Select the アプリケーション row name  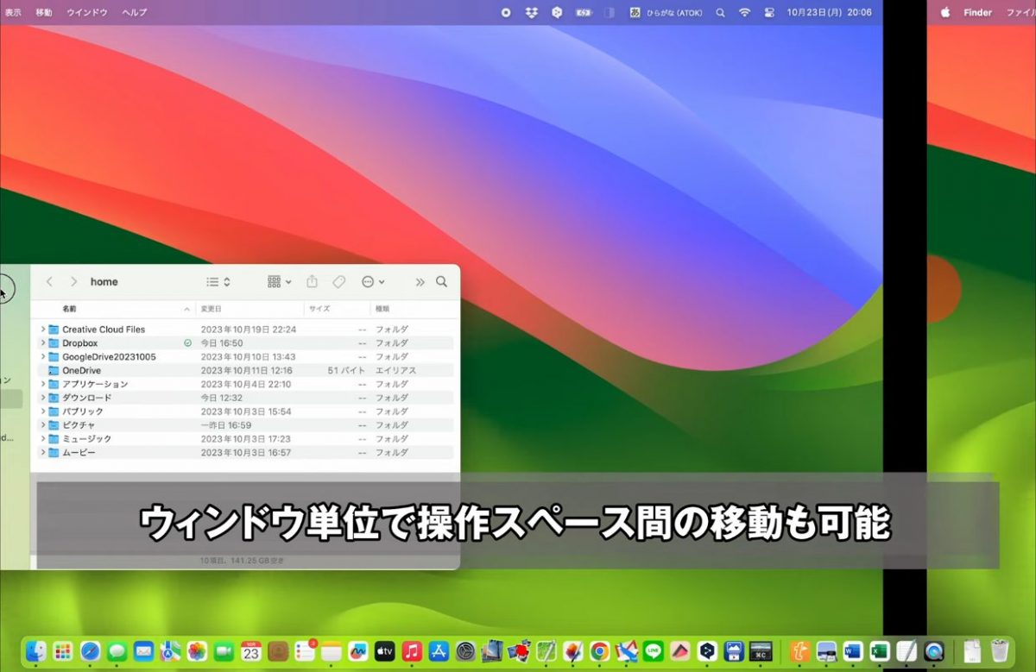click(95, 384)
